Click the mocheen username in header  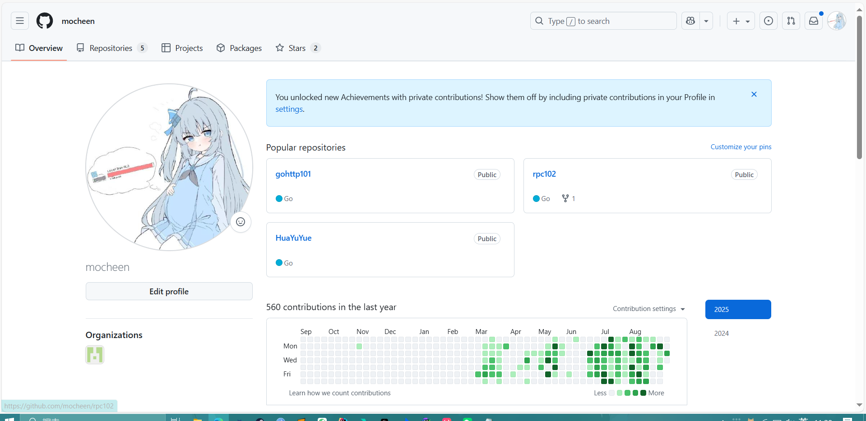pyautogui.click(x=78, y=21)
